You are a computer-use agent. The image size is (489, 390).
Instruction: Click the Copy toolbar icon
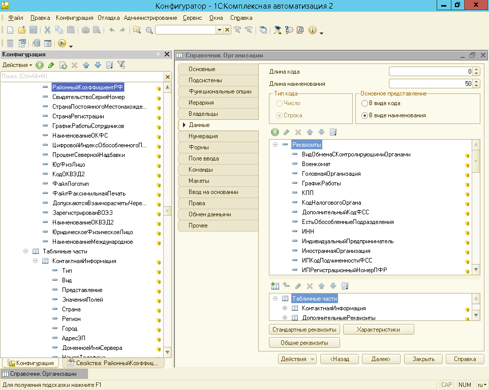click(59, 30)
